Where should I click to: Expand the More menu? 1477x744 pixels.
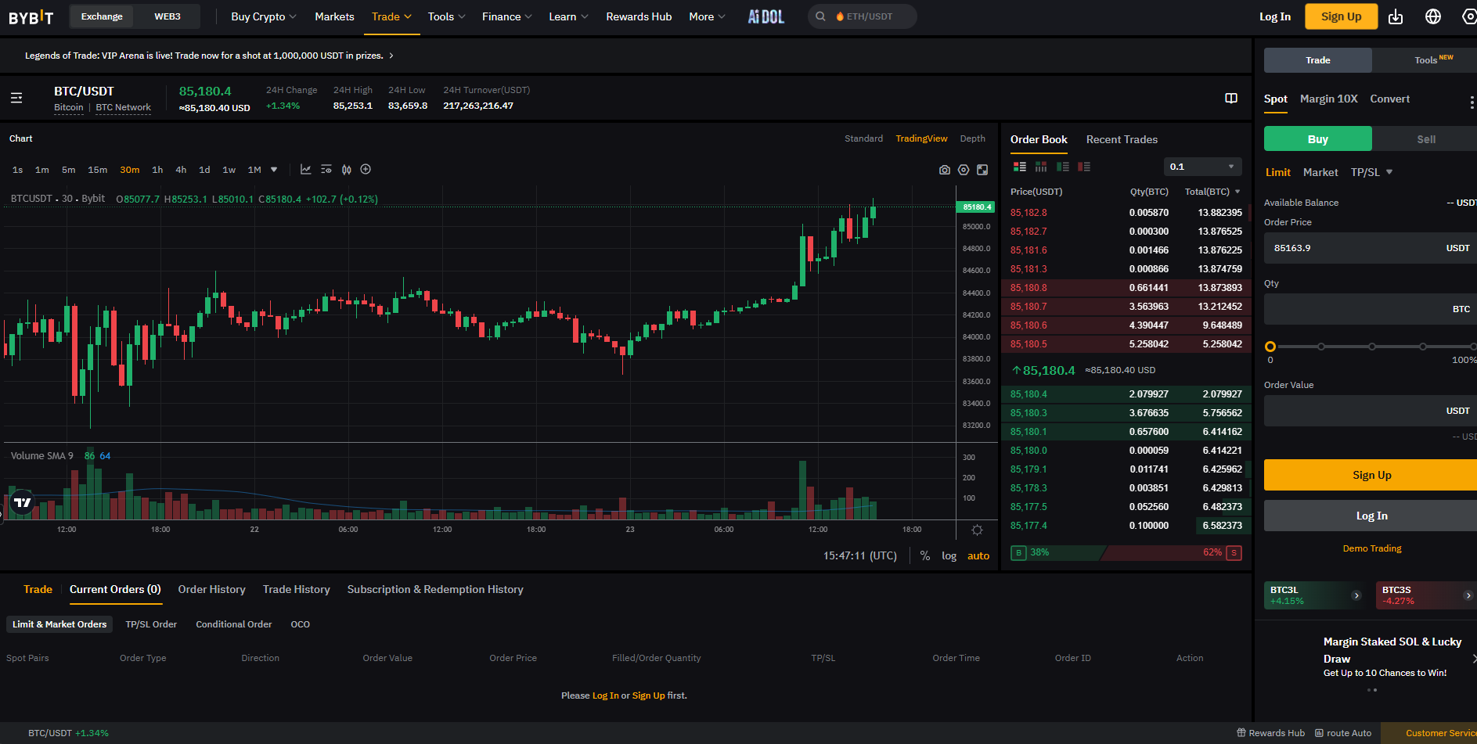point(707,16)
